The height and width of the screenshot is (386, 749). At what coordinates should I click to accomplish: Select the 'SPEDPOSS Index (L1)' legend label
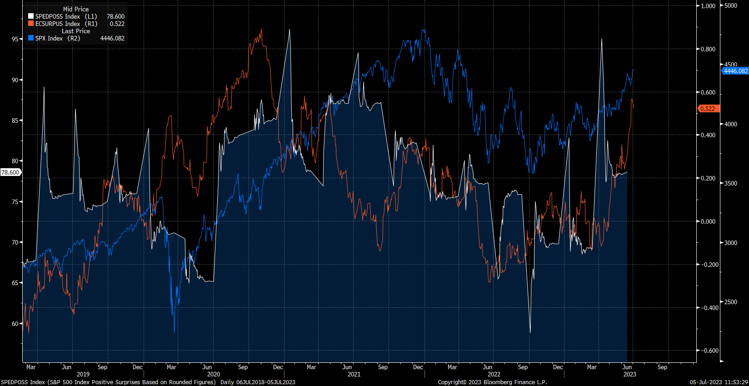tap(66, 16)
